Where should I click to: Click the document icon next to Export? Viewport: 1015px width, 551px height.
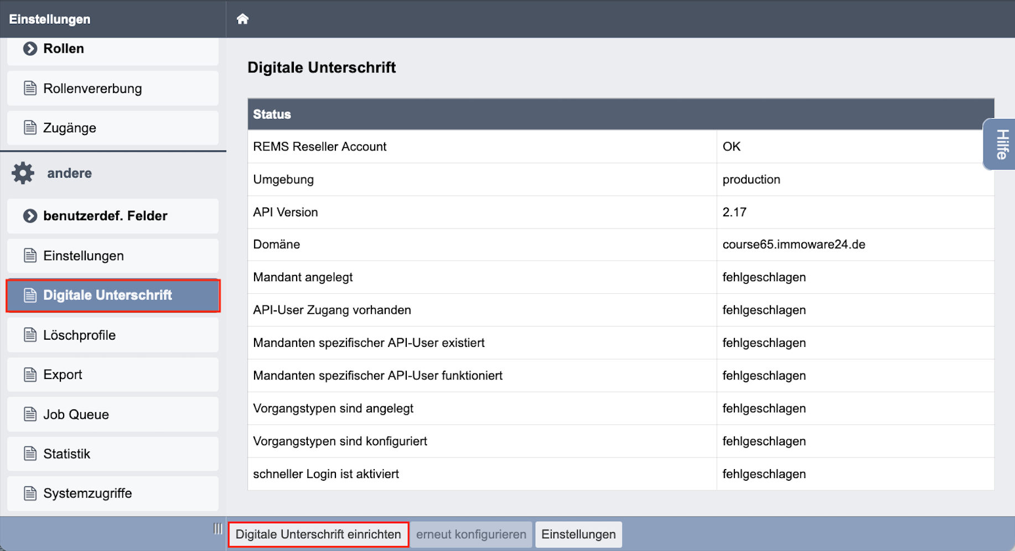30,375
